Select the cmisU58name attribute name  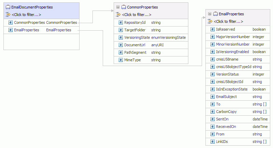point(227,59)
